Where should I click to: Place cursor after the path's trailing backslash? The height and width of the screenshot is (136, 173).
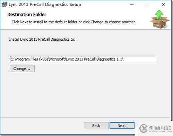(124, 59)
